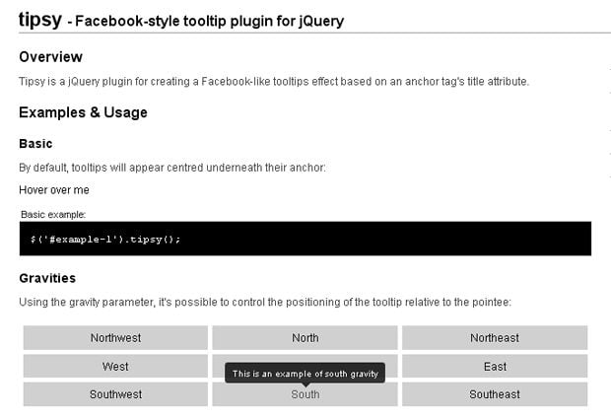Select the Southeast gravity button
The height and width of the screenshot is (418, 611).
pos(495,394)
